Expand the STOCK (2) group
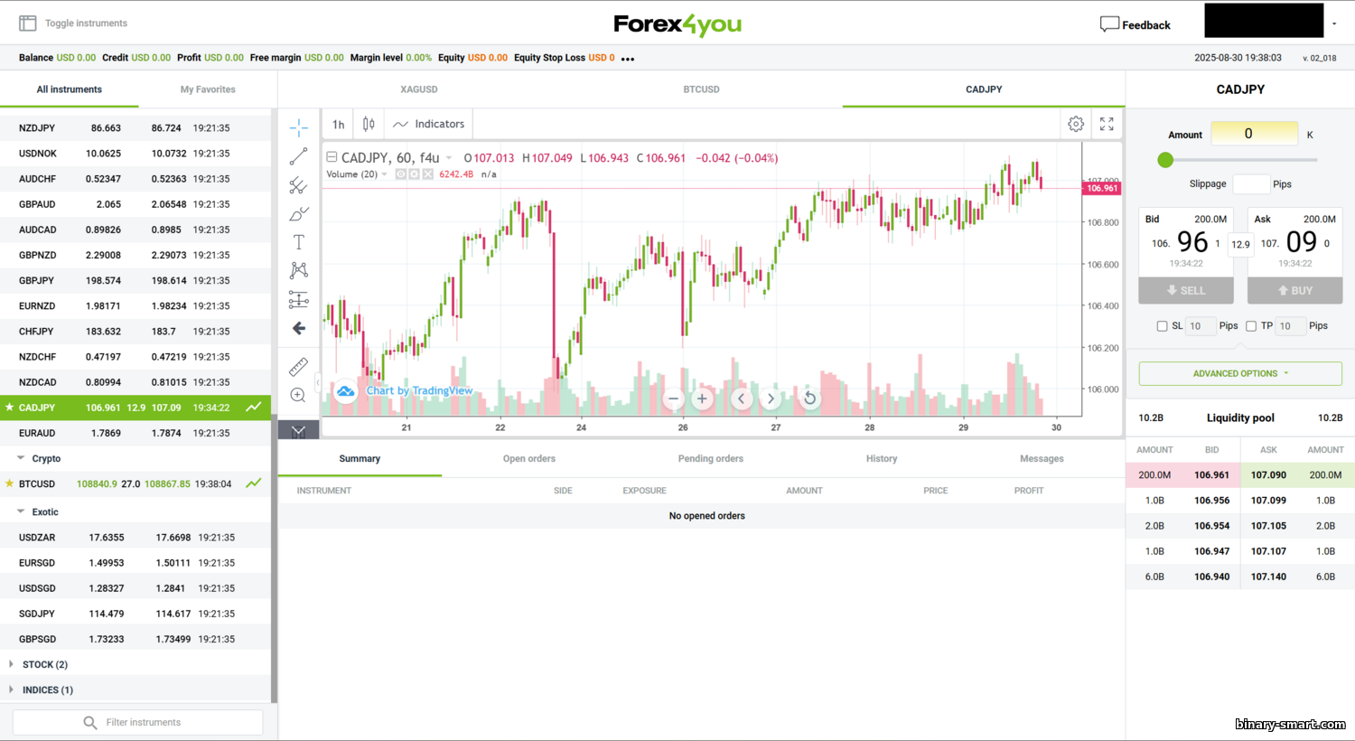 (x=44, y=664)
